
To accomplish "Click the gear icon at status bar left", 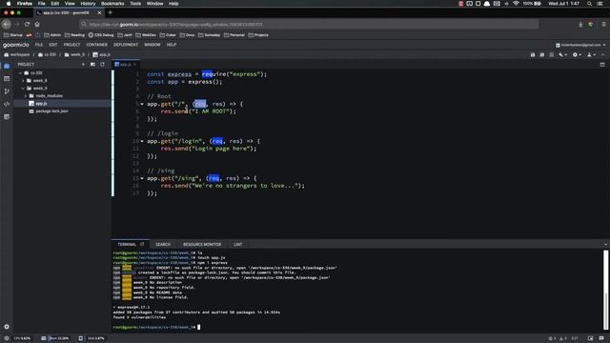I will (x=7, y=338).
